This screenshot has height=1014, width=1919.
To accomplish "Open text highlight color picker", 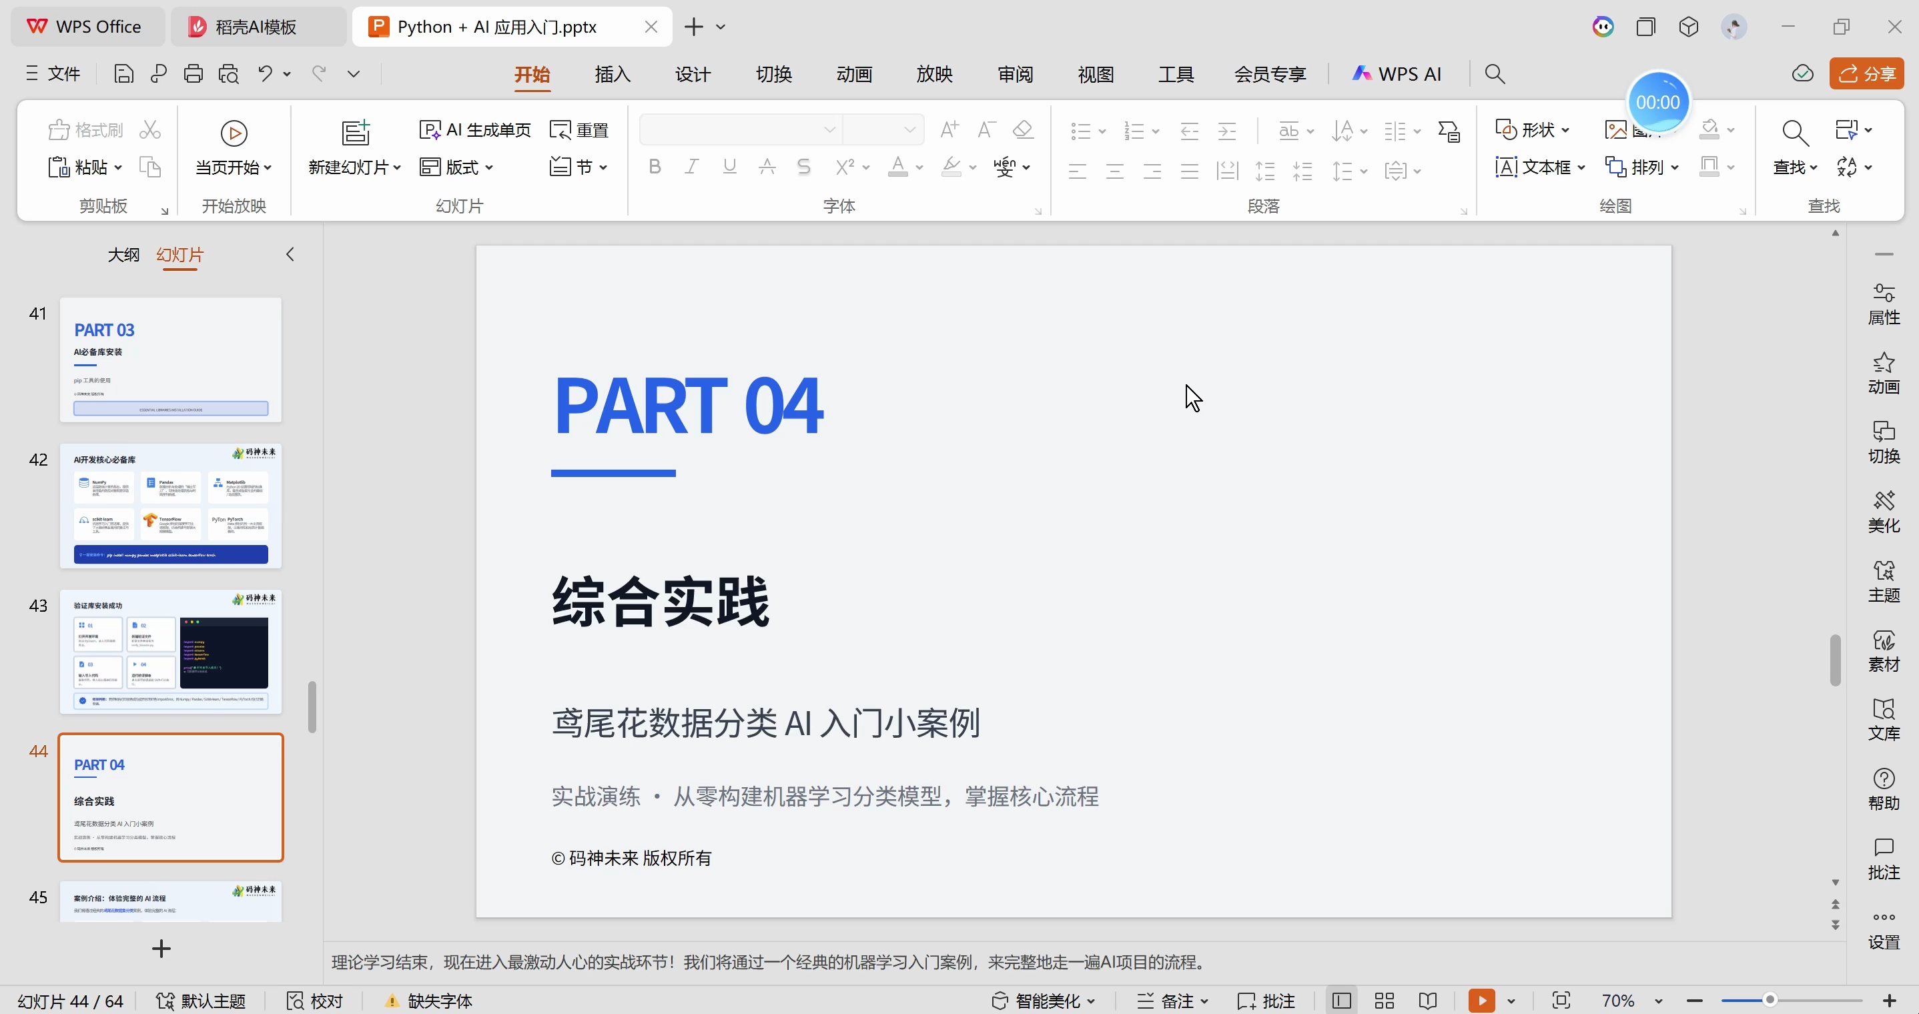I will pyautogui.click(x=951, y=167).
